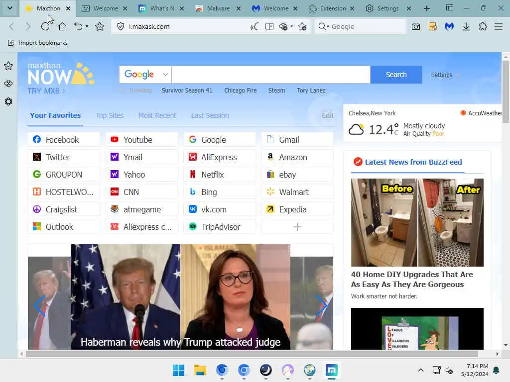Open extensions puzzle icon in toolbar
The image size is (510, 382).
click(x=483, y=27)
